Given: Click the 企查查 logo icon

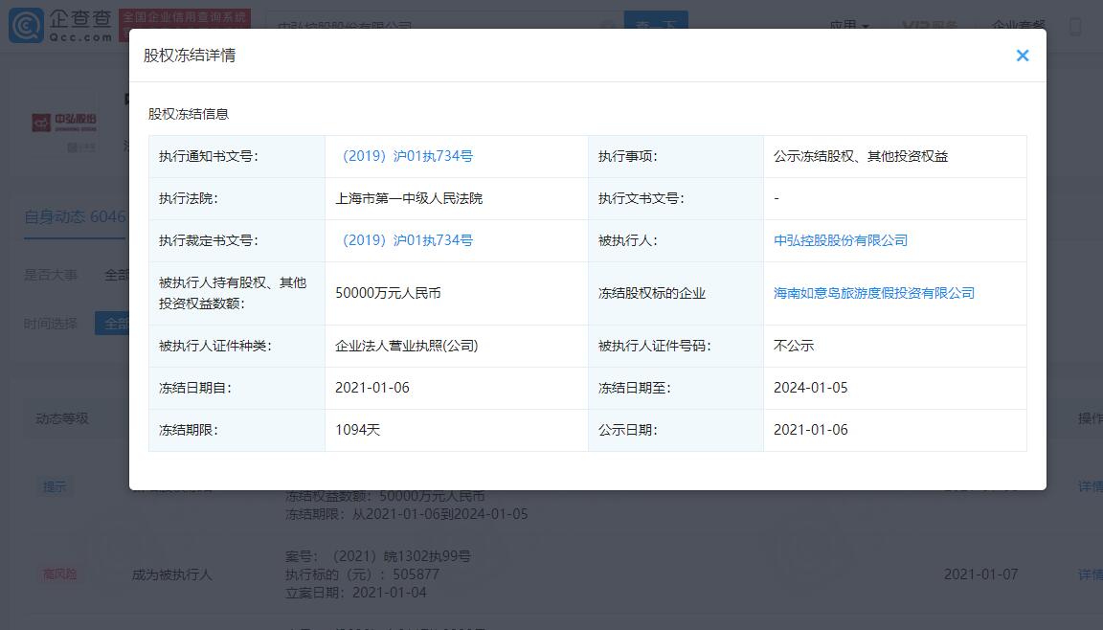Looking at the screenshot, I should click(26, 26).
